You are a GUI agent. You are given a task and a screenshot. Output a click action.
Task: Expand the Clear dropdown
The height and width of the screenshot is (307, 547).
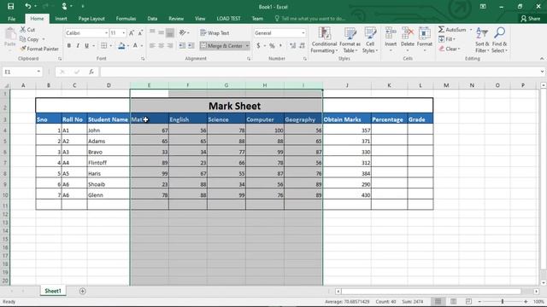[x=459, y=49]
